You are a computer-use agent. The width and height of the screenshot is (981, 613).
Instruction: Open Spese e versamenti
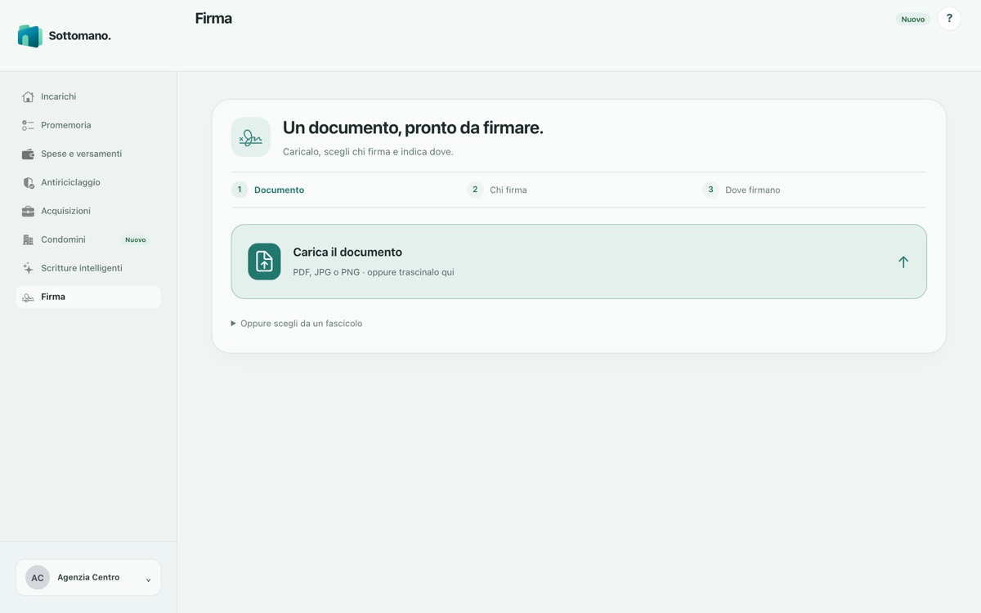[88, 154]
